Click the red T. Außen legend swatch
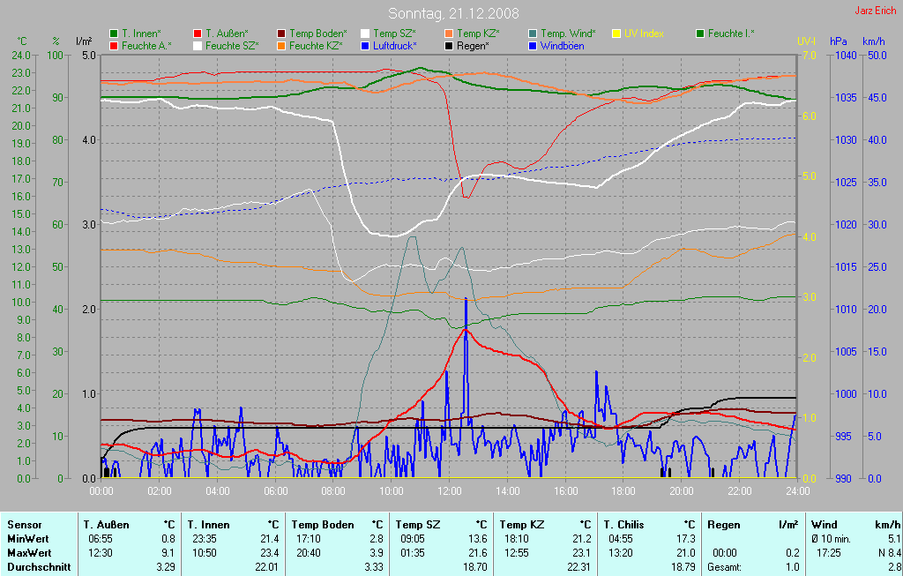This screenshot has width=903, height=576. coord(198,34)
